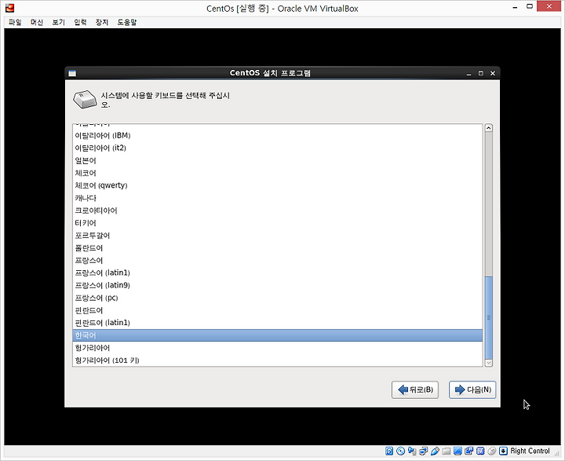
Task: Click the 뒤로(B) back button
Action: 415,390
